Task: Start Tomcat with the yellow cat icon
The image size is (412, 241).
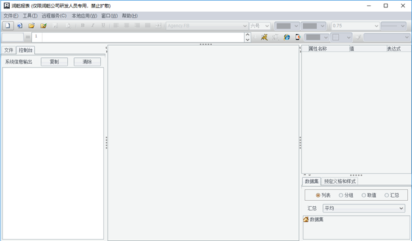Action: [x=264, y=37]
